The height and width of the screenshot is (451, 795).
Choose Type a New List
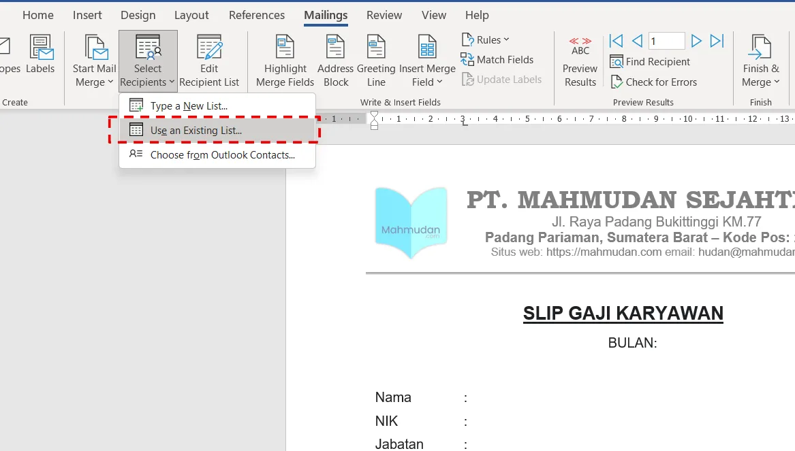[x=217, y=106]
